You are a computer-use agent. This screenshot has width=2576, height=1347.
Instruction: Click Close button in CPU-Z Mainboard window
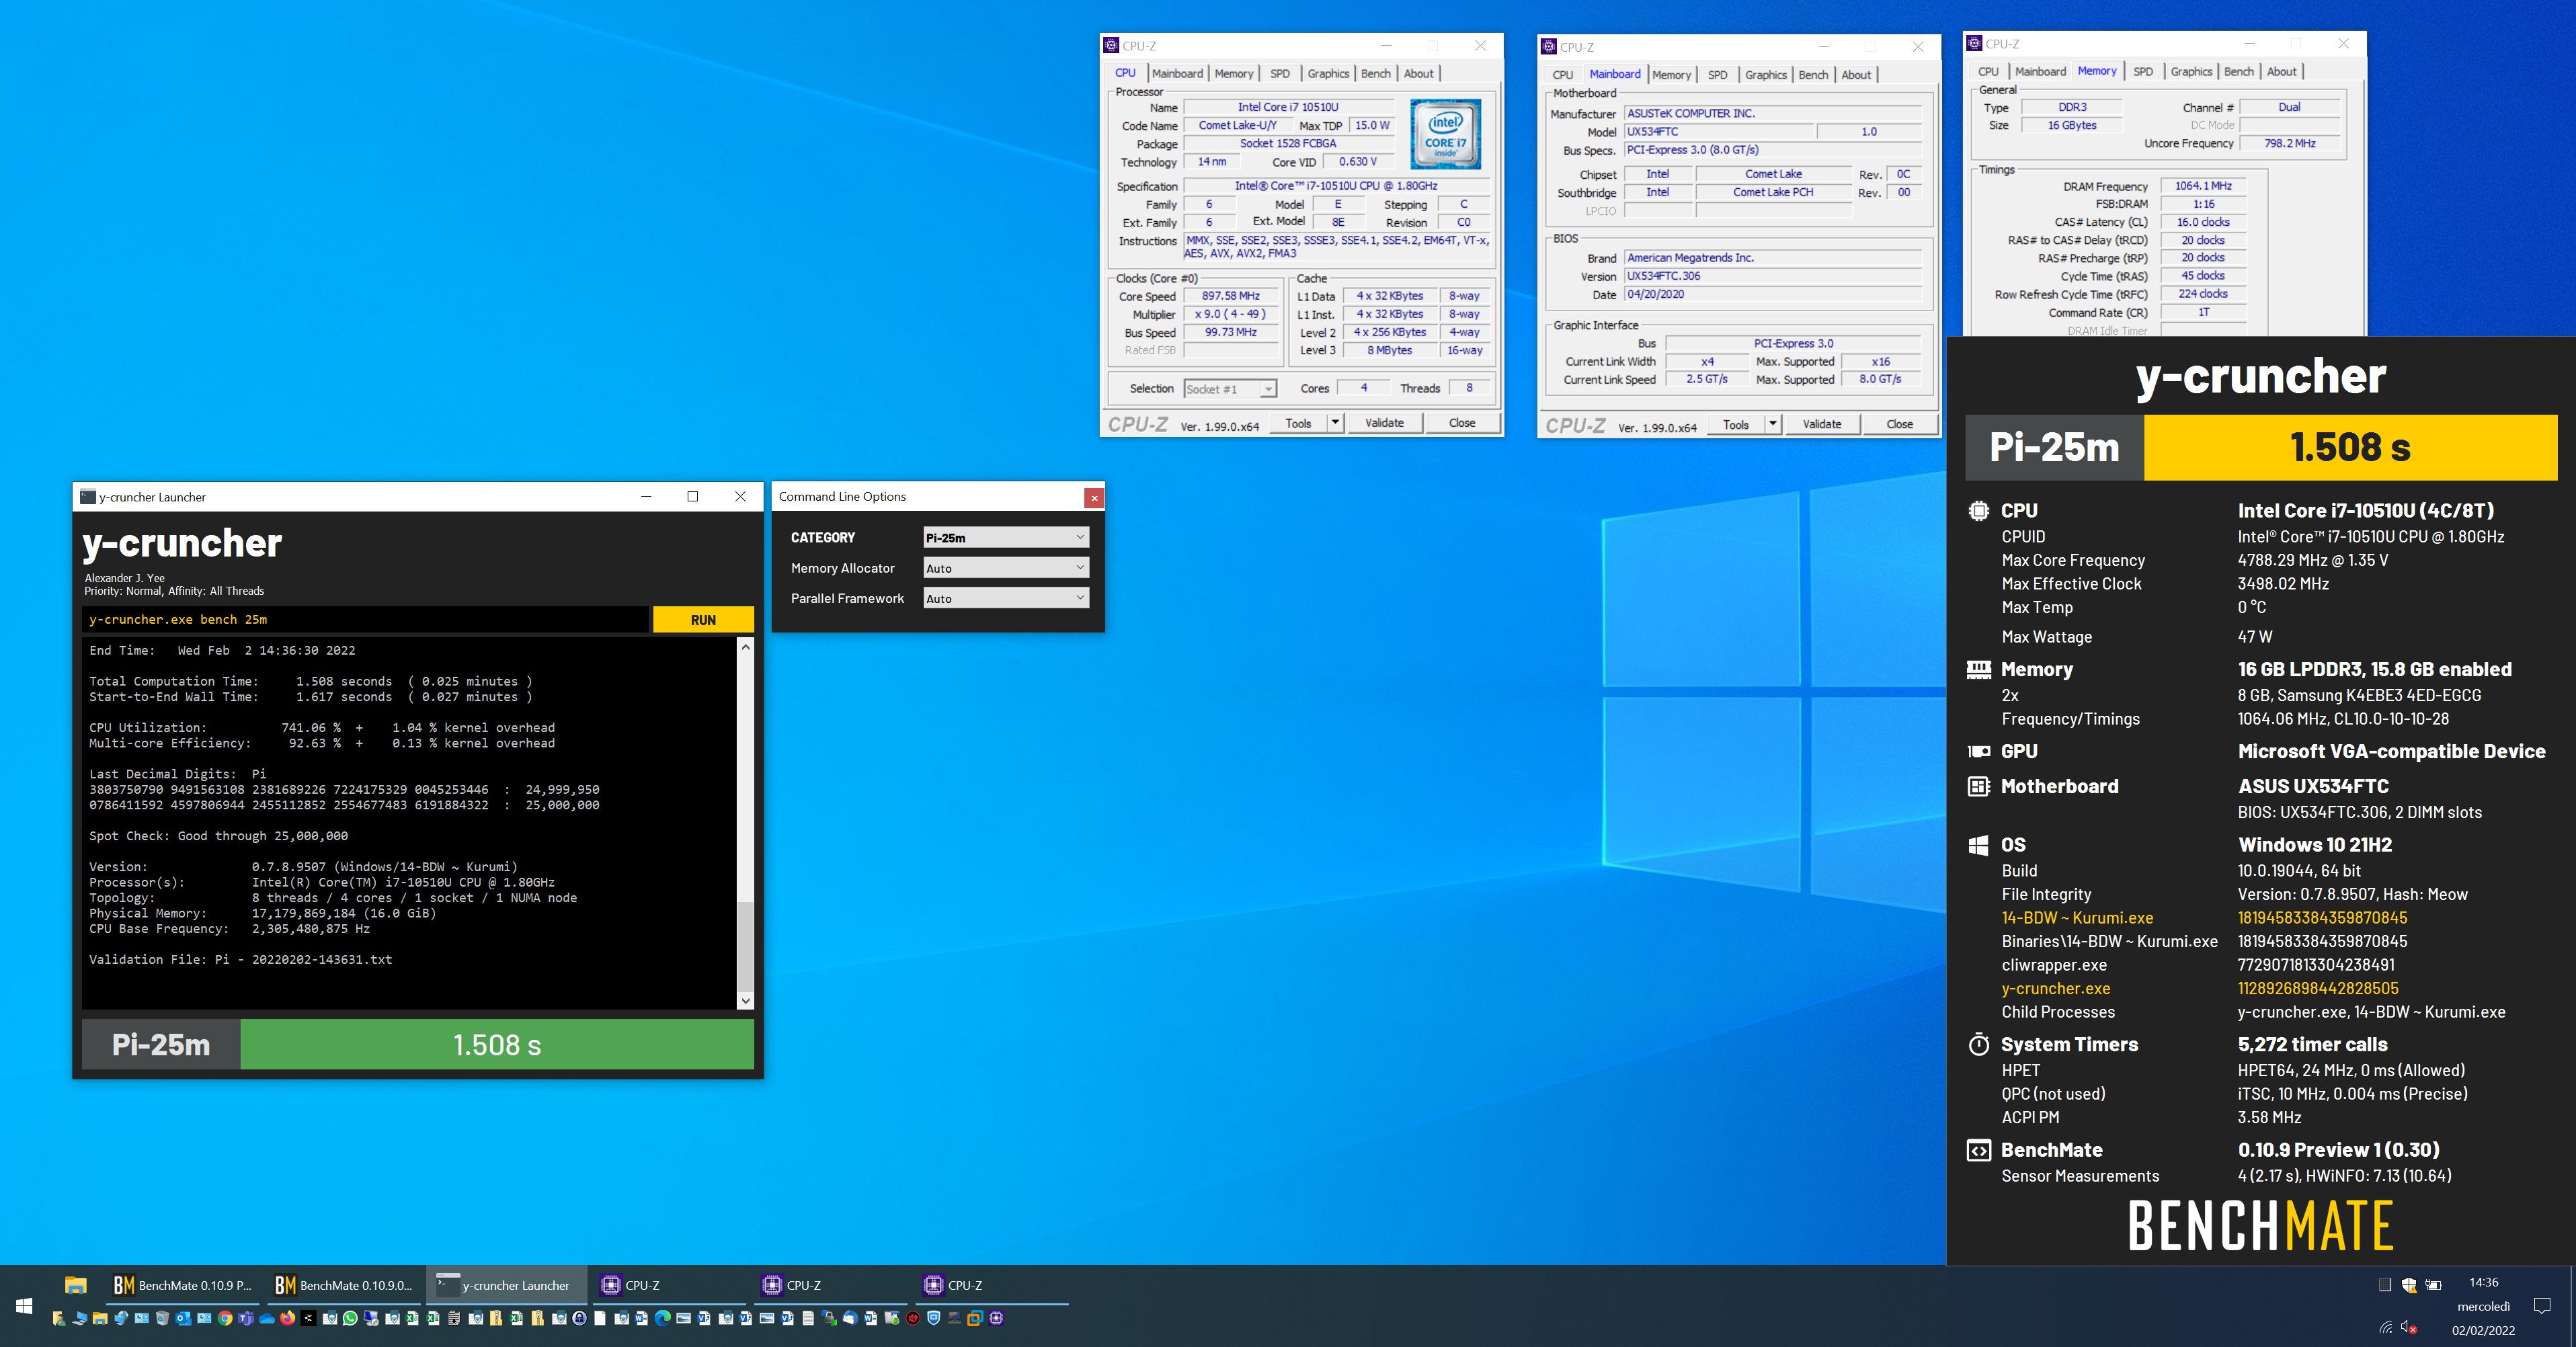[1899, 424]
